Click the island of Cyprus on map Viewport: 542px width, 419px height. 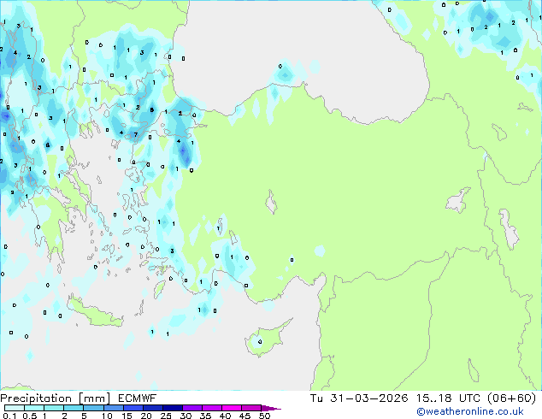point(266,339)
